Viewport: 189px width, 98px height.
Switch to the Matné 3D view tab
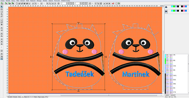pos(26,97)
